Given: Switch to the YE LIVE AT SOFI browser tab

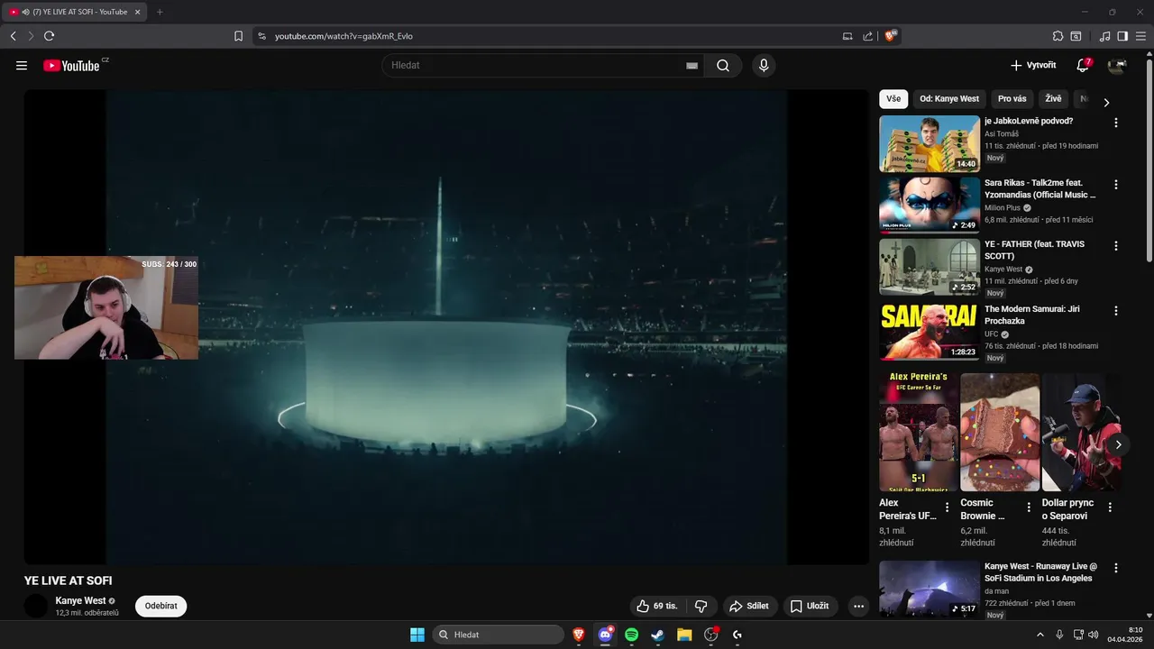Looking at the screenshot, I should click(x=75, y=12).
